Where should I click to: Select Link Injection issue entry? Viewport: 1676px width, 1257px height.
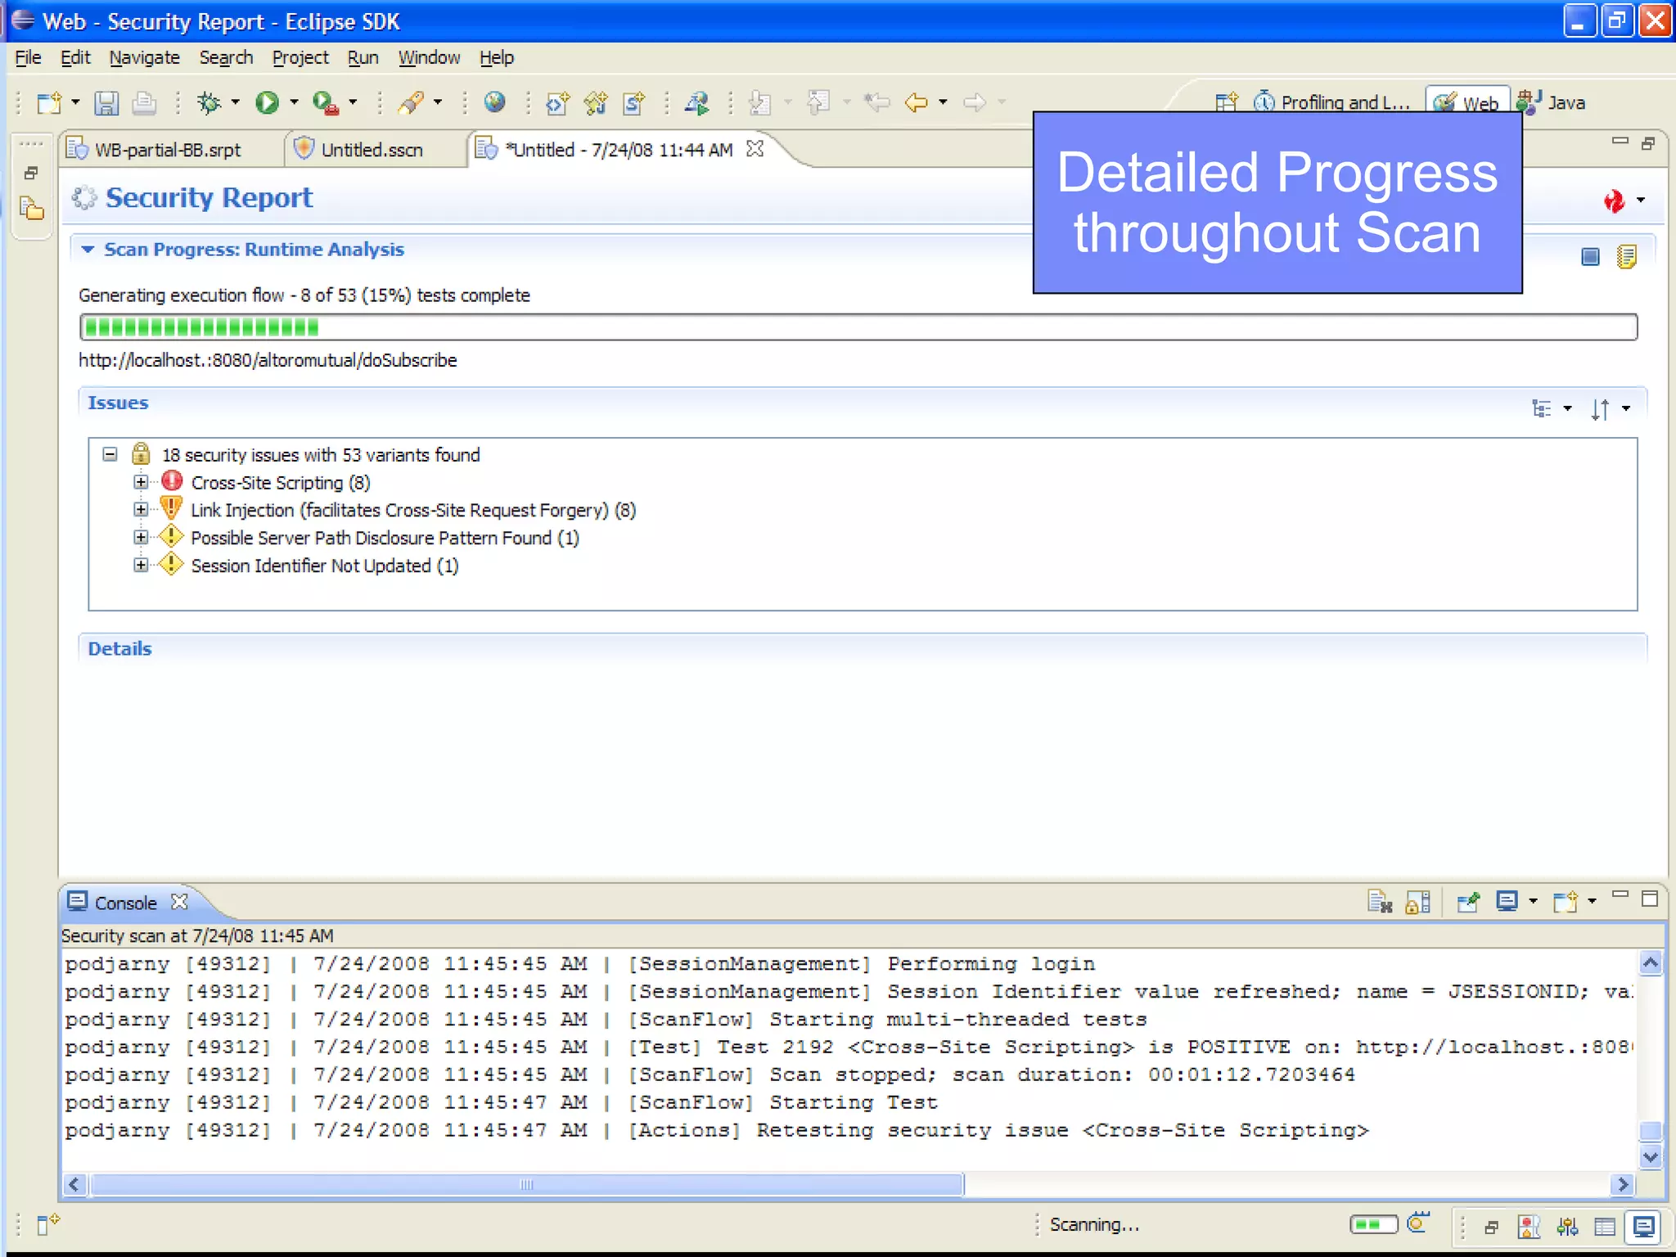click(412, 511)
